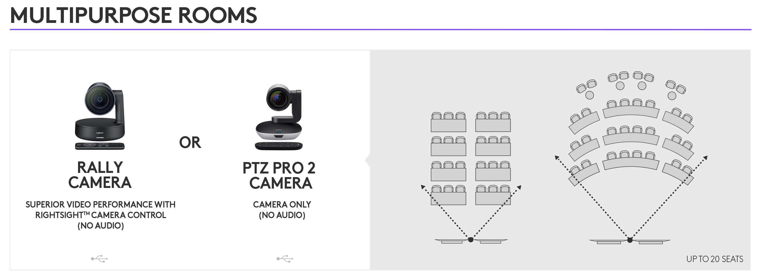
Task: Click camera dot in auditorium layout diagram
Action: point(630,240)
